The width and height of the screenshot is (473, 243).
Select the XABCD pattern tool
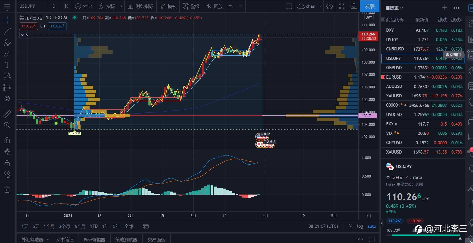point(7,76)
